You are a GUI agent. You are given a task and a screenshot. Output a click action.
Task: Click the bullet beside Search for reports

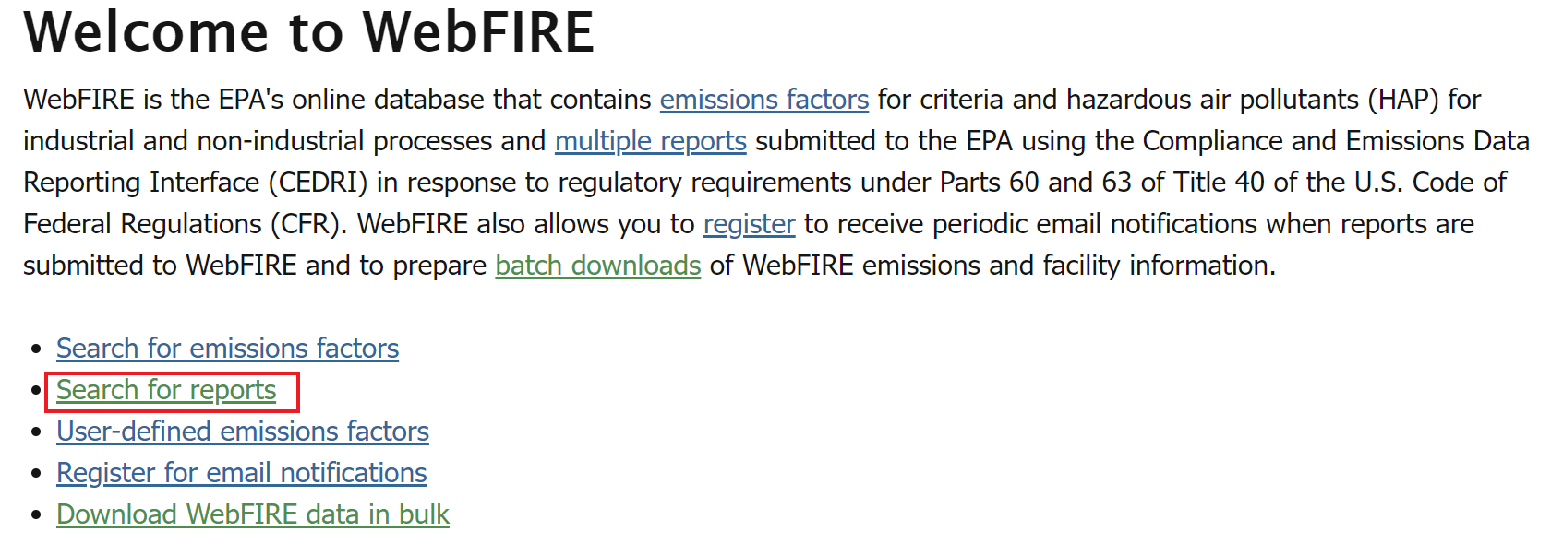click(37, 391)
